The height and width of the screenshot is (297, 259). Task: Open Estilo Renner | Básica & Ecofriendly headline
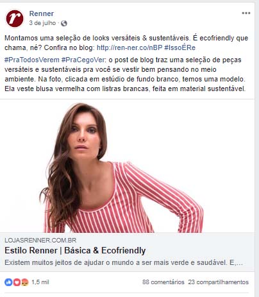[75, 251]
